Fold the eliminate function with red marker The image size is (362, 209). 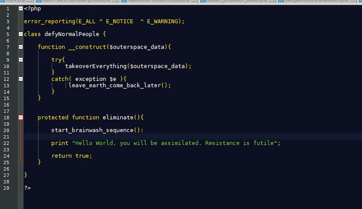click(x=21, y=117)
